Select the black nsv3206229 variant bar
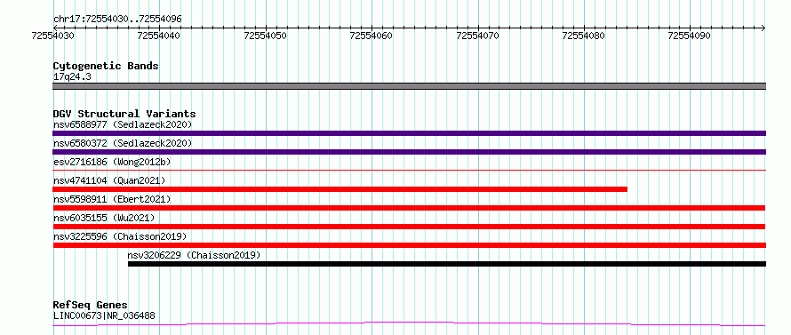The image size is (791, 335). pyautogui.click(x=447, y=264)
